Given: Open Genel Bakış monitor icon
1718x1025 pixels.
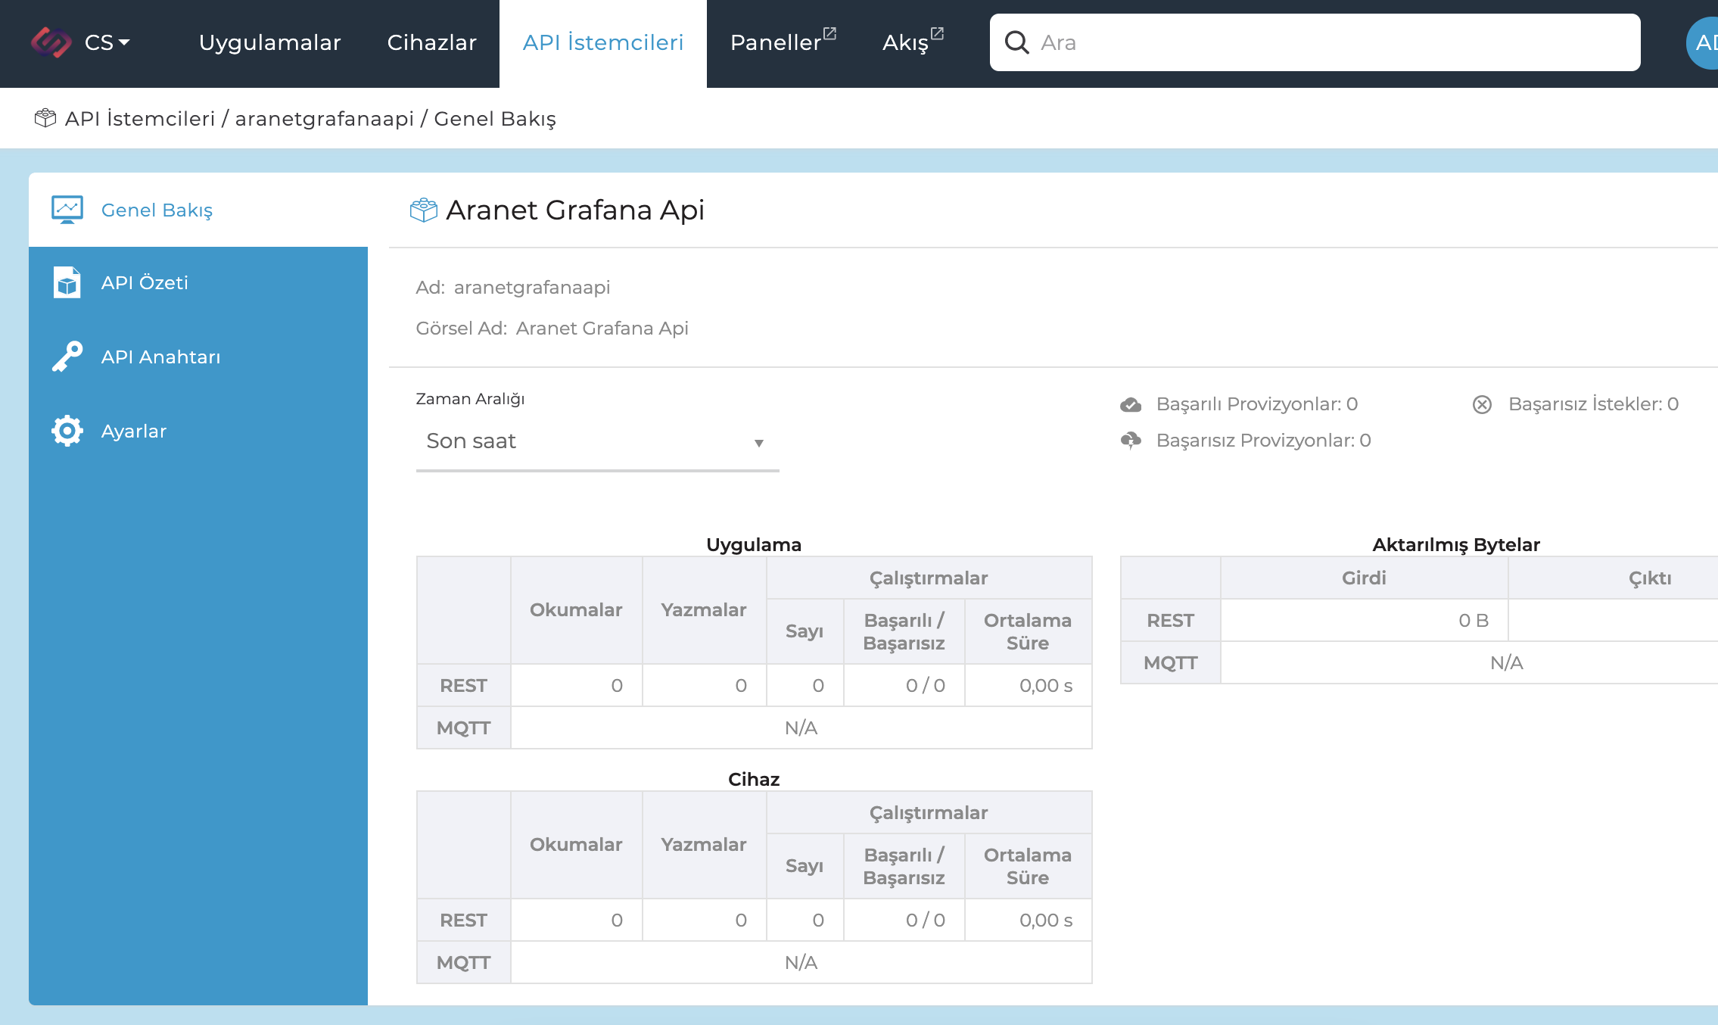Looking at the screenshot, I should (67, 210).
